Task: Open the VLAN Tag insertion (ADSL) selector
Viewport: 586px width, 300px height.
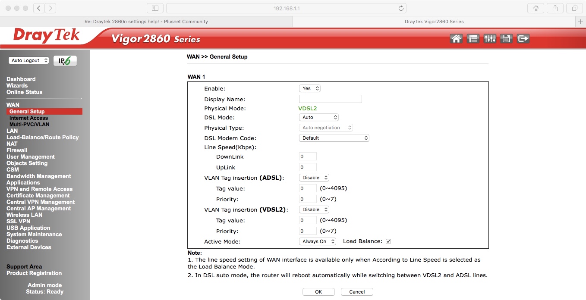Action: point(314,177)
